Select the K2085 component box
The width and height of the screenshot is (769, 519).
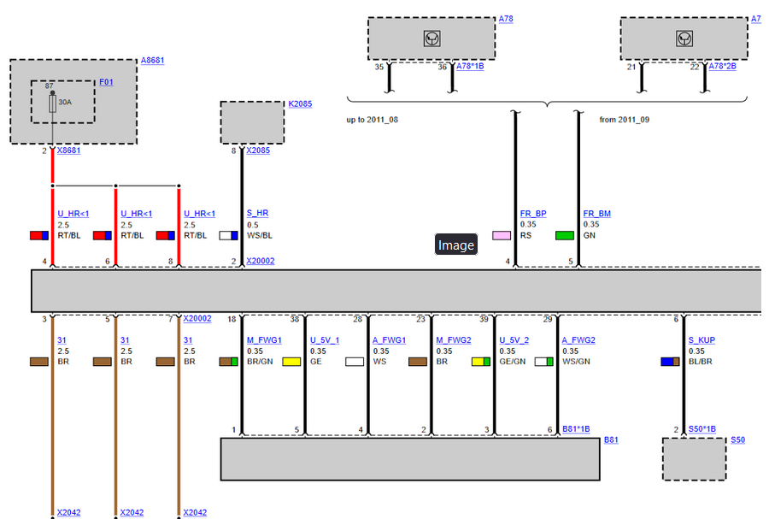pyautogui.click(x=252, y=123)
